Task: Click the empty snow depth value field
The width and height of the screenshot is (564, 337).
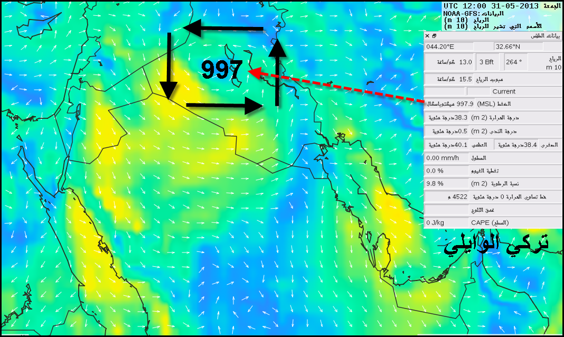Action: [x=447, y=210]
